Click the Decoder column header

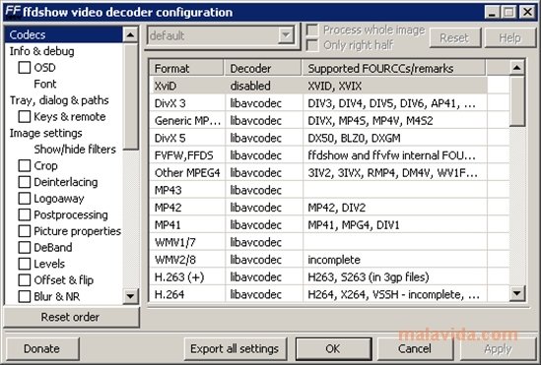click(263, 68)
